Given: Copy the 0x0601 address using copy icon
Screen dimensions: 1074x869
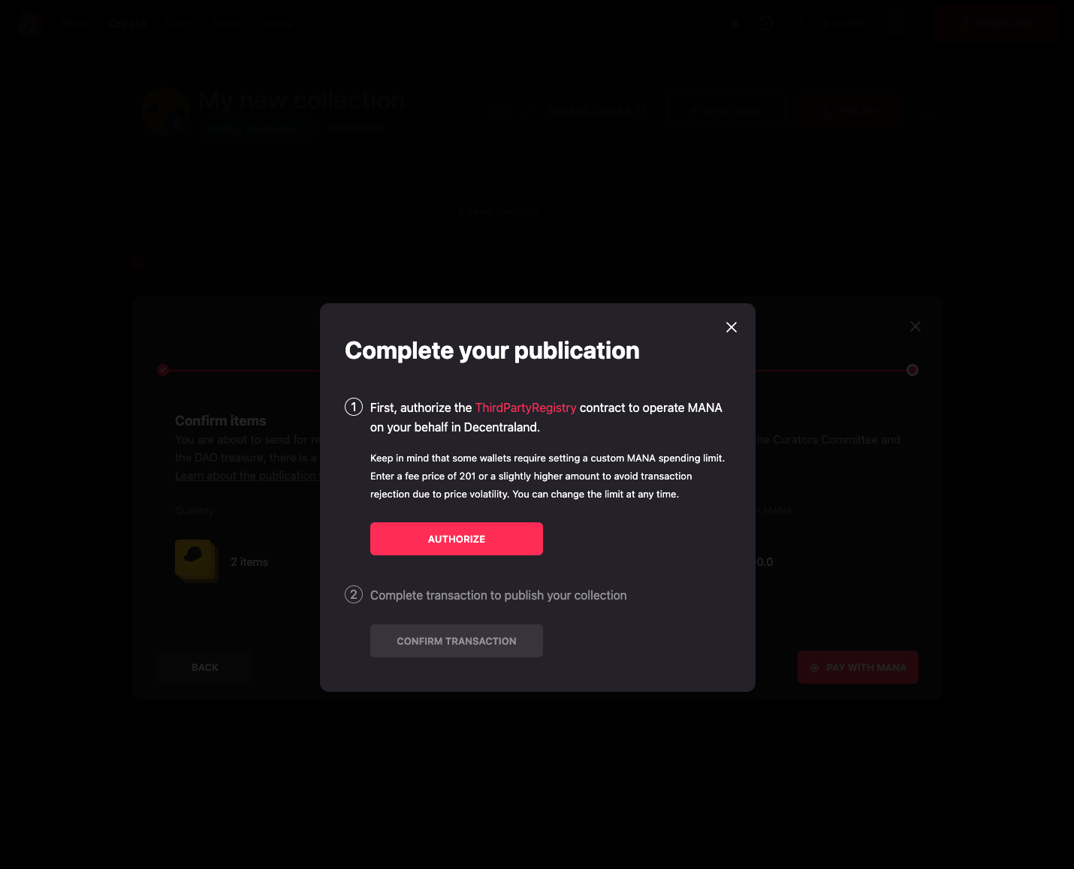Looking at the screenshot, I should coord(640,111).
